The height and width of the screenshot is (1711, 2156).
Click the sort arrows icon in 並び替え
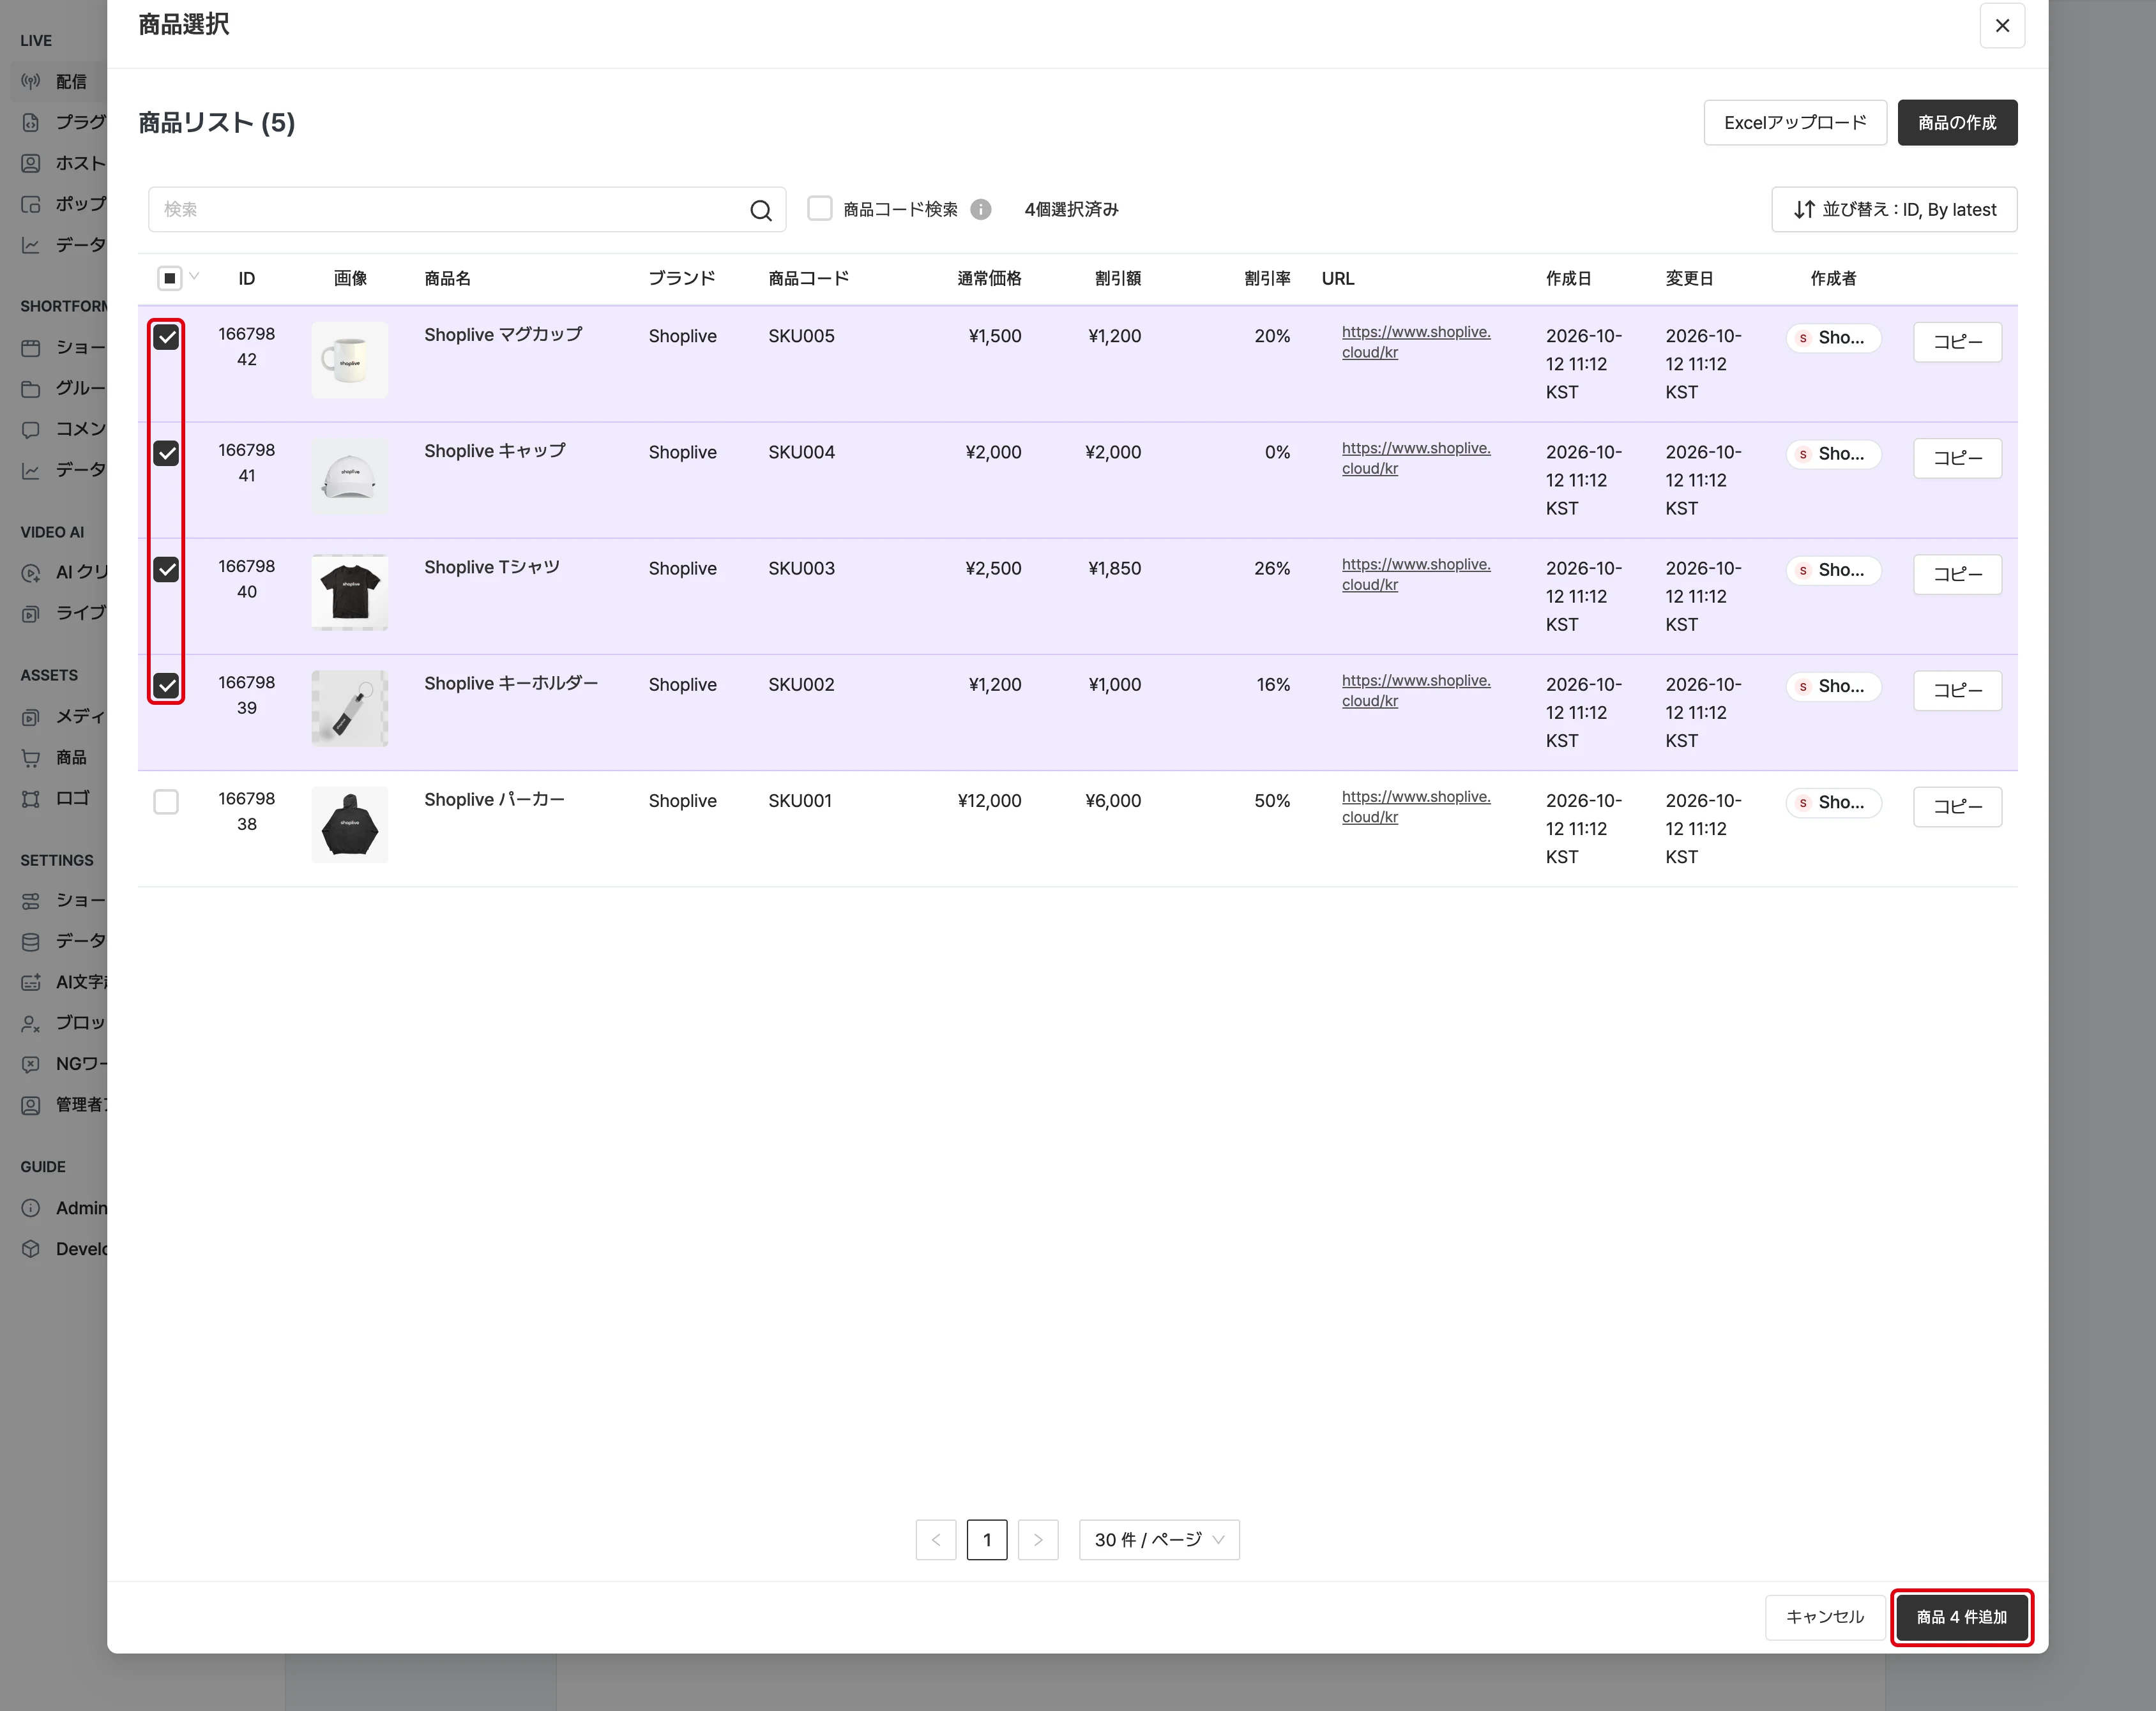click(x=1803, y=210)
